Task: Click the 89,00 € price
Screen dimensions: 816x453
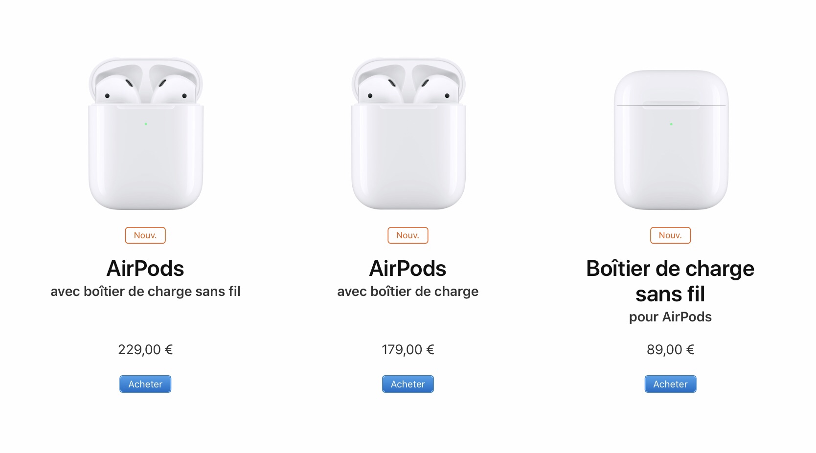Action: click(670, 350)
